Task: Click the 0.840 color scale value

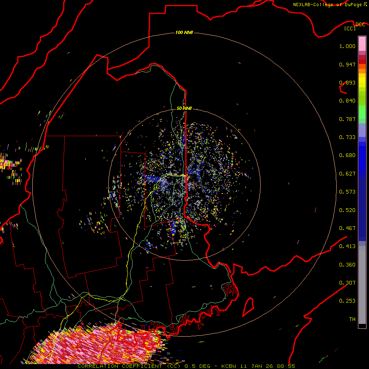Action: [x=347, y=101]
